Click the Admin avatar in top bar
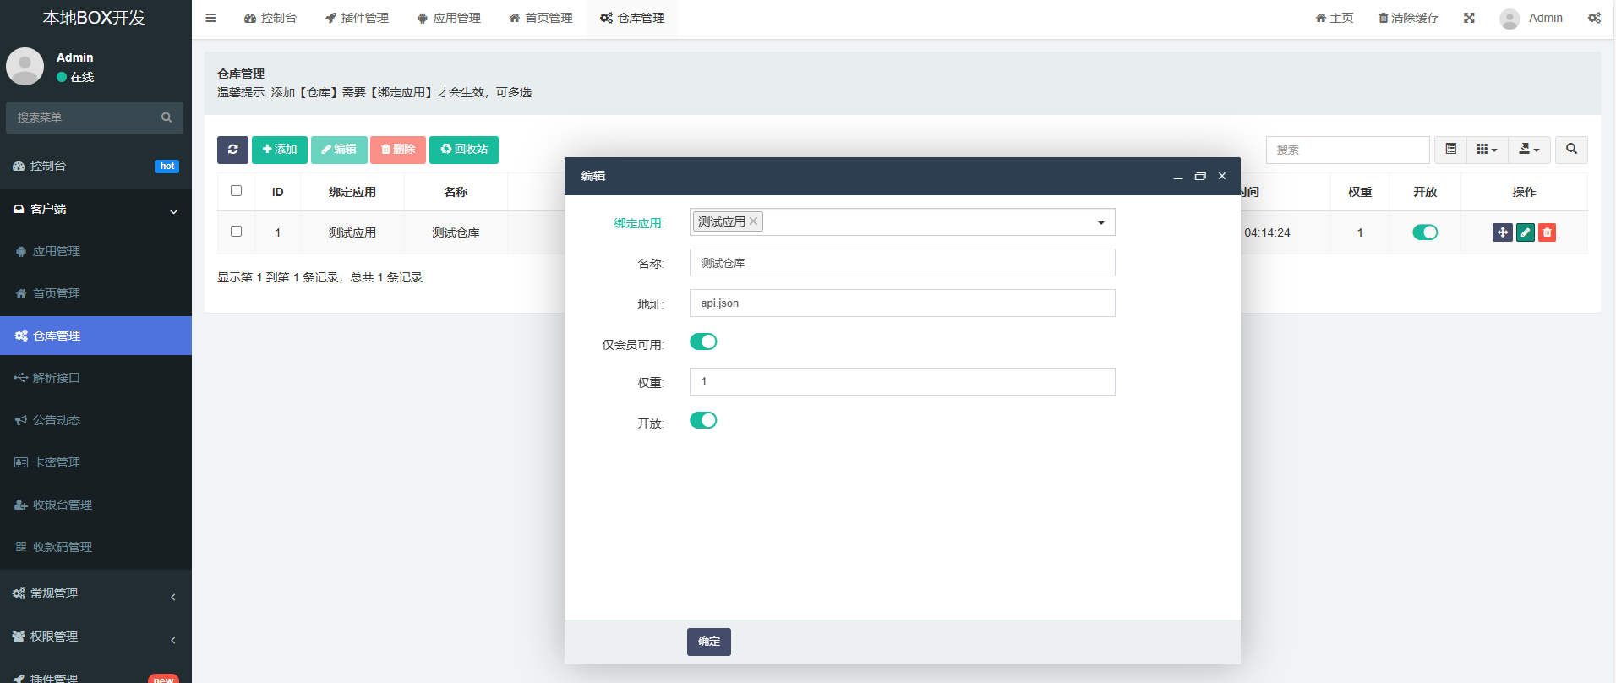This screenshot has height=683, width=1616. tap(1510, 19)
